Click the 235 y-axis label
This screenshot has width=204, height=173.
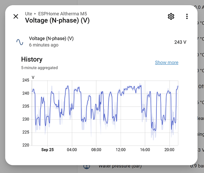click(x=26, y=106)
